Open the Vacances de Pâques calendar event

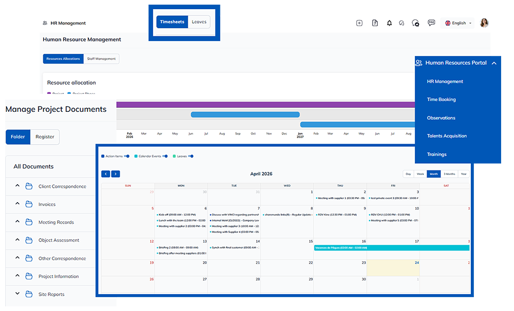(x=392, y=247)
